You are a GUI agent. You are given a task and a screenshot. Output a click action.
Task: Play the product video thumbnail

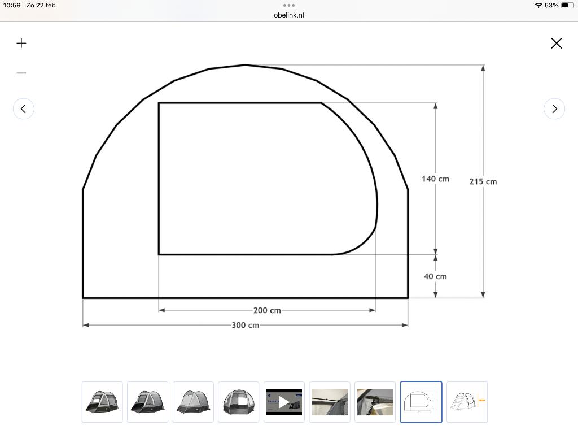click(284, 402)
